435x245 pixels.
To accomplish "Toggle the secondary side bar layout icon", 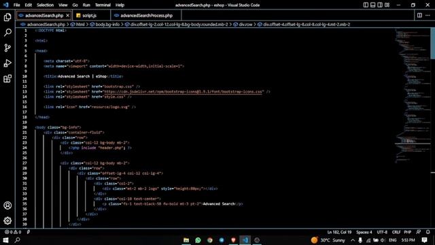I will 380,5.
